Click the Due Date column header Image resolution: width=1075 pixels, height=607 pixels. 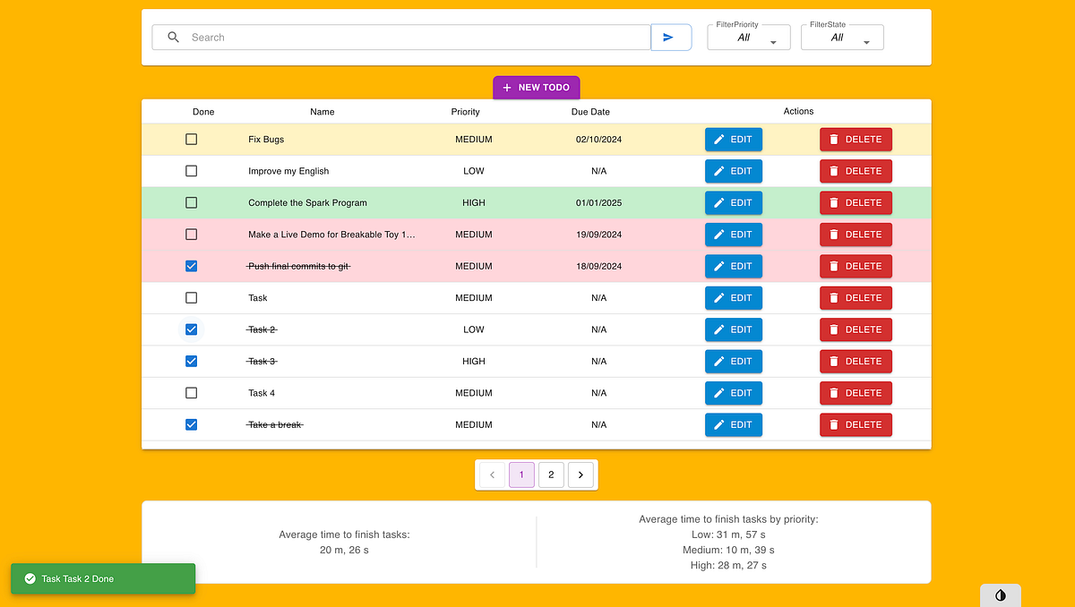pos(590,111)
